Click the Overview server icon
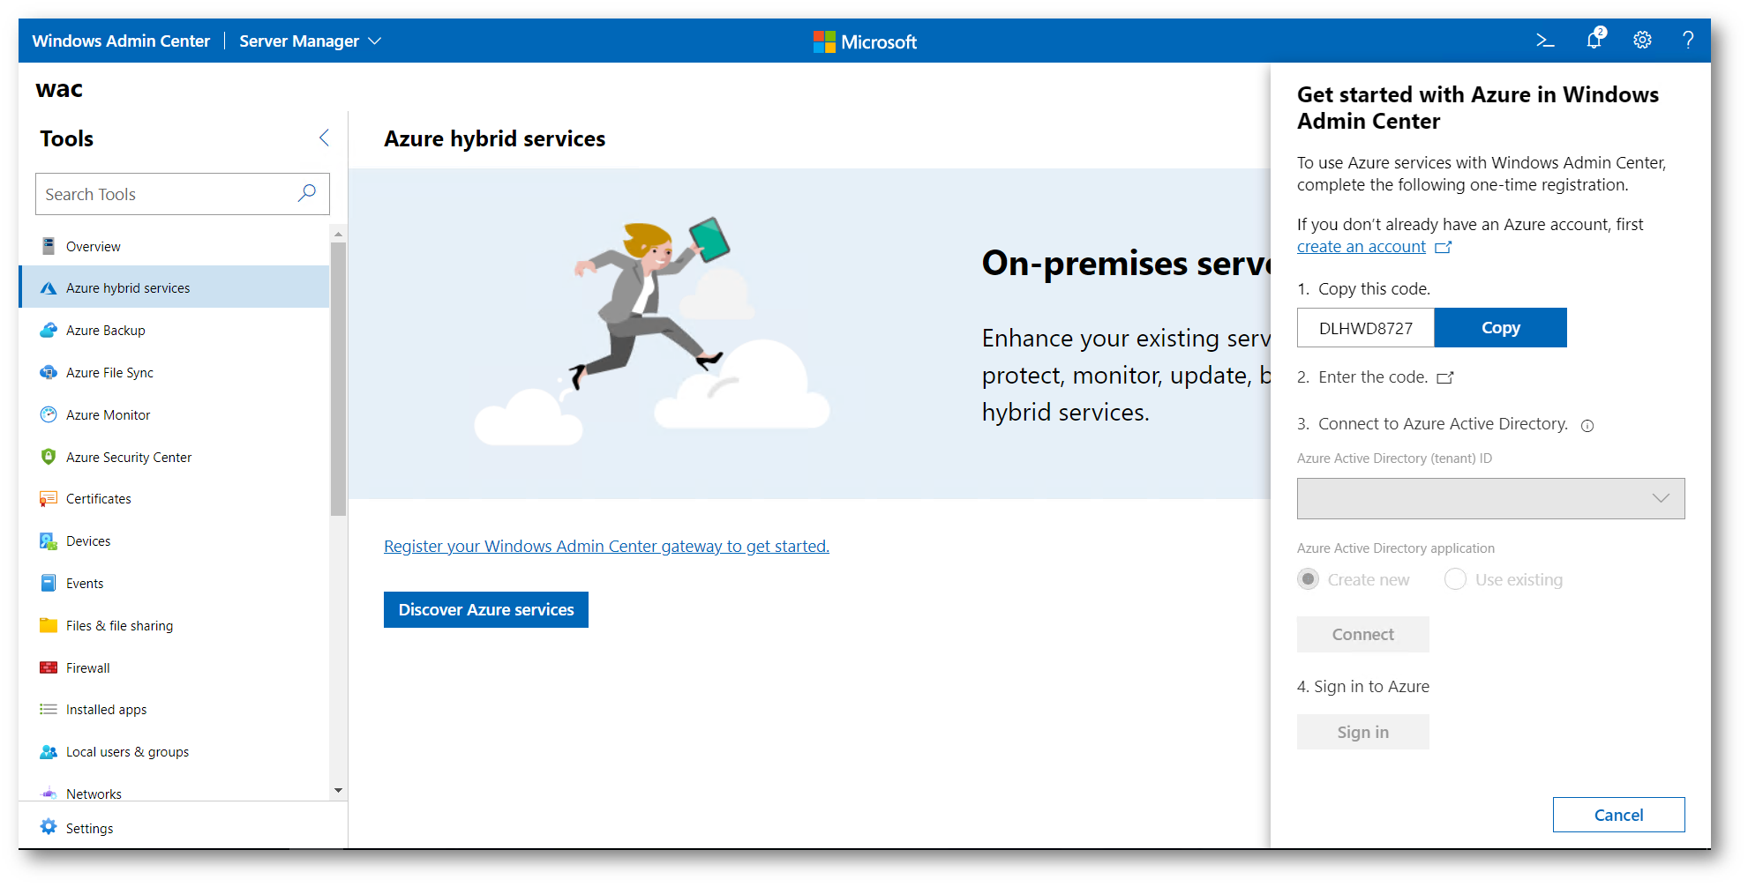Viewport: 1748px width, 887px height. [49, 246]
